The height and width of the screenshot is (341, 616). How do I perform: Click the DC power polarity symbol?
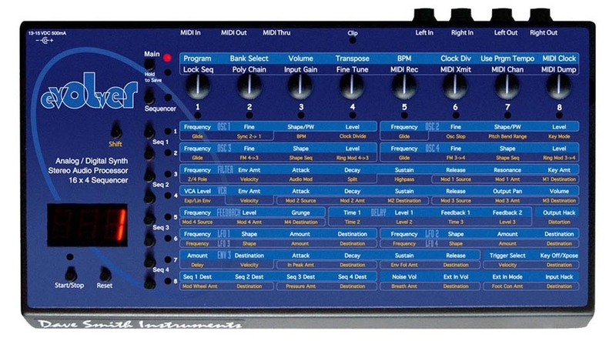point(45,41)
